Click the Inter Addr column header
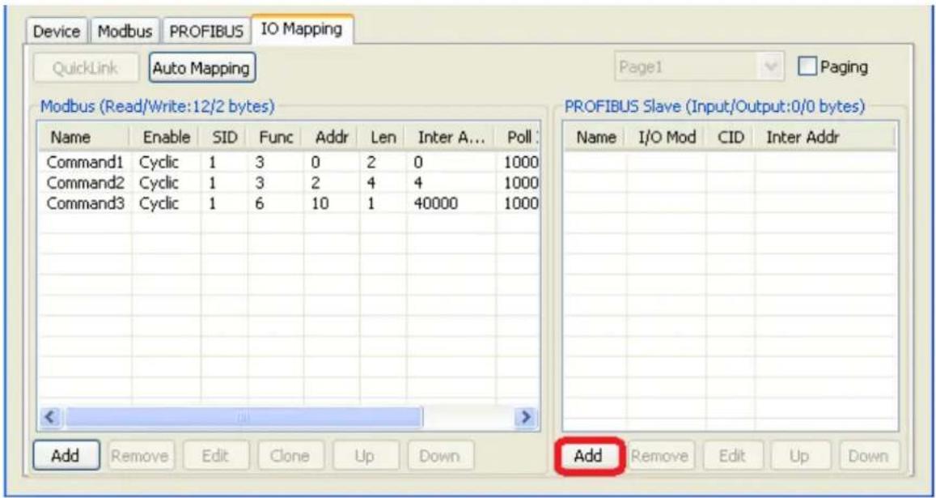 825,138
